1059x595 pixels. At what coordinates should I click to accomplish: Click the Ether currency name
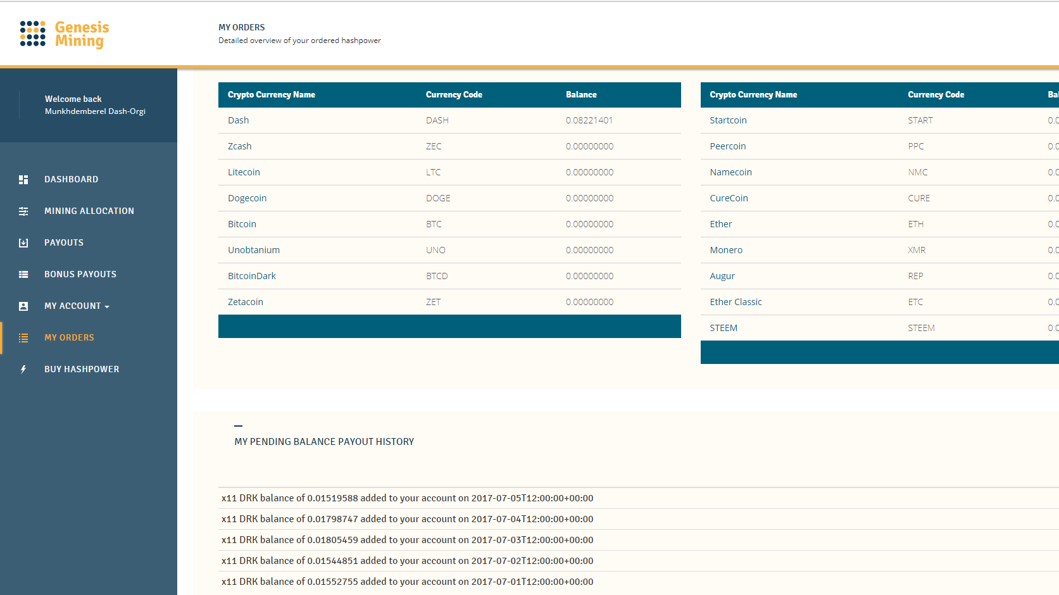720,224
